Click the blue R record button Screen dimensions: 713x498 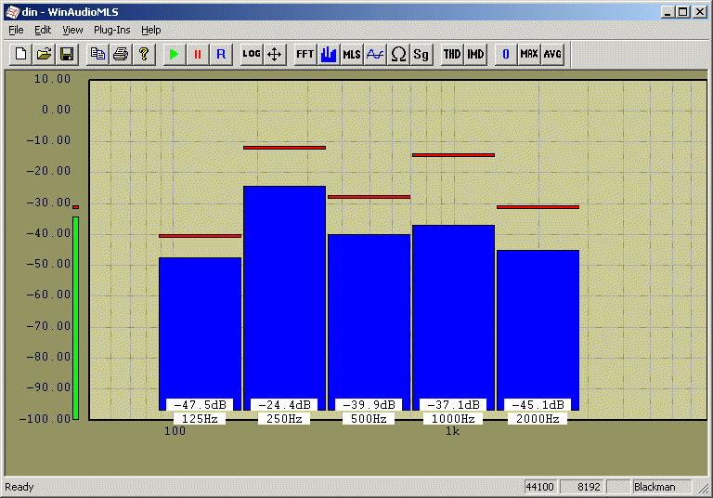(220, 54)
